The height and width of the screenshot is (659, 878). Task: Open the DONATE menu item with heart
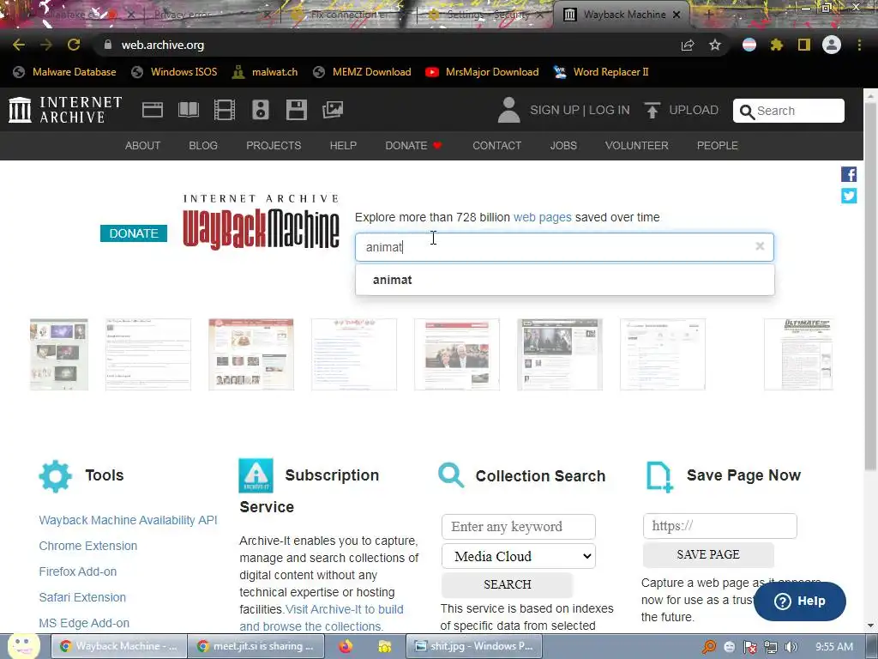click(414, 146)
